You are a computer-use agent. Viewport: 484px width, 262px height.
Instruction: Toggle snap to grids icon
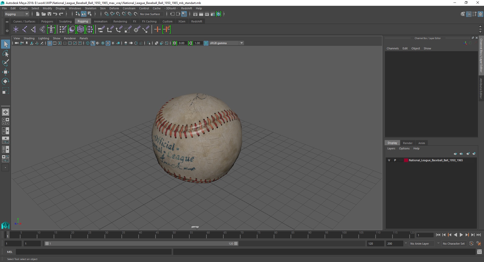(x=107, y=14)
